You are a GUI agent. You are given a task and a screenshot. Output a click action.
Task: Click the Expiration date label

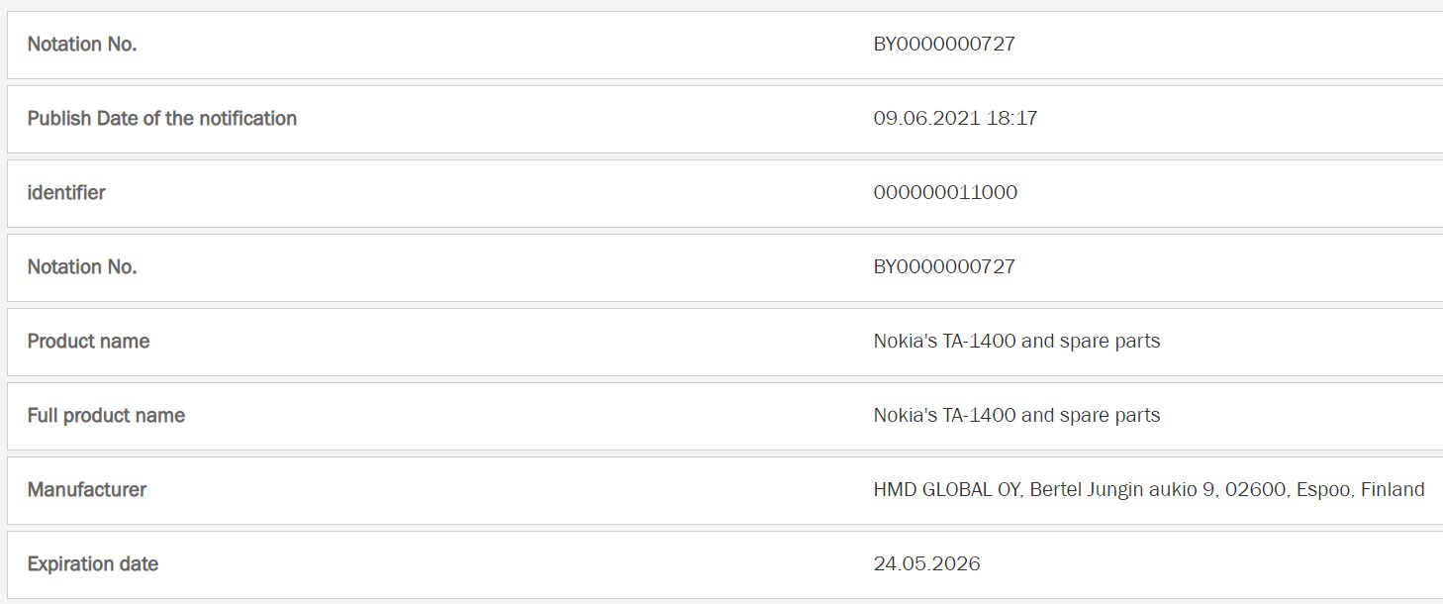click(x=93, y=564)
